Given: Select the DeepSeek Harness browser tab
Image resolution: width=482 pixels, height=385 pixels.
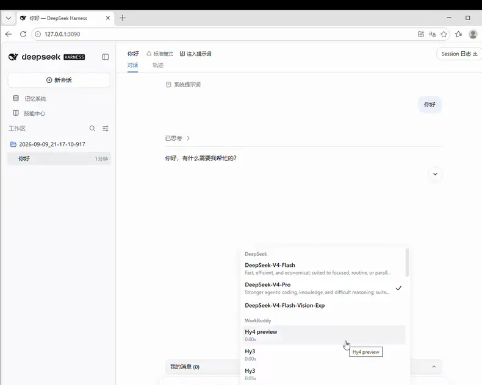Looking at the screenshot, I should click(65, 18).
